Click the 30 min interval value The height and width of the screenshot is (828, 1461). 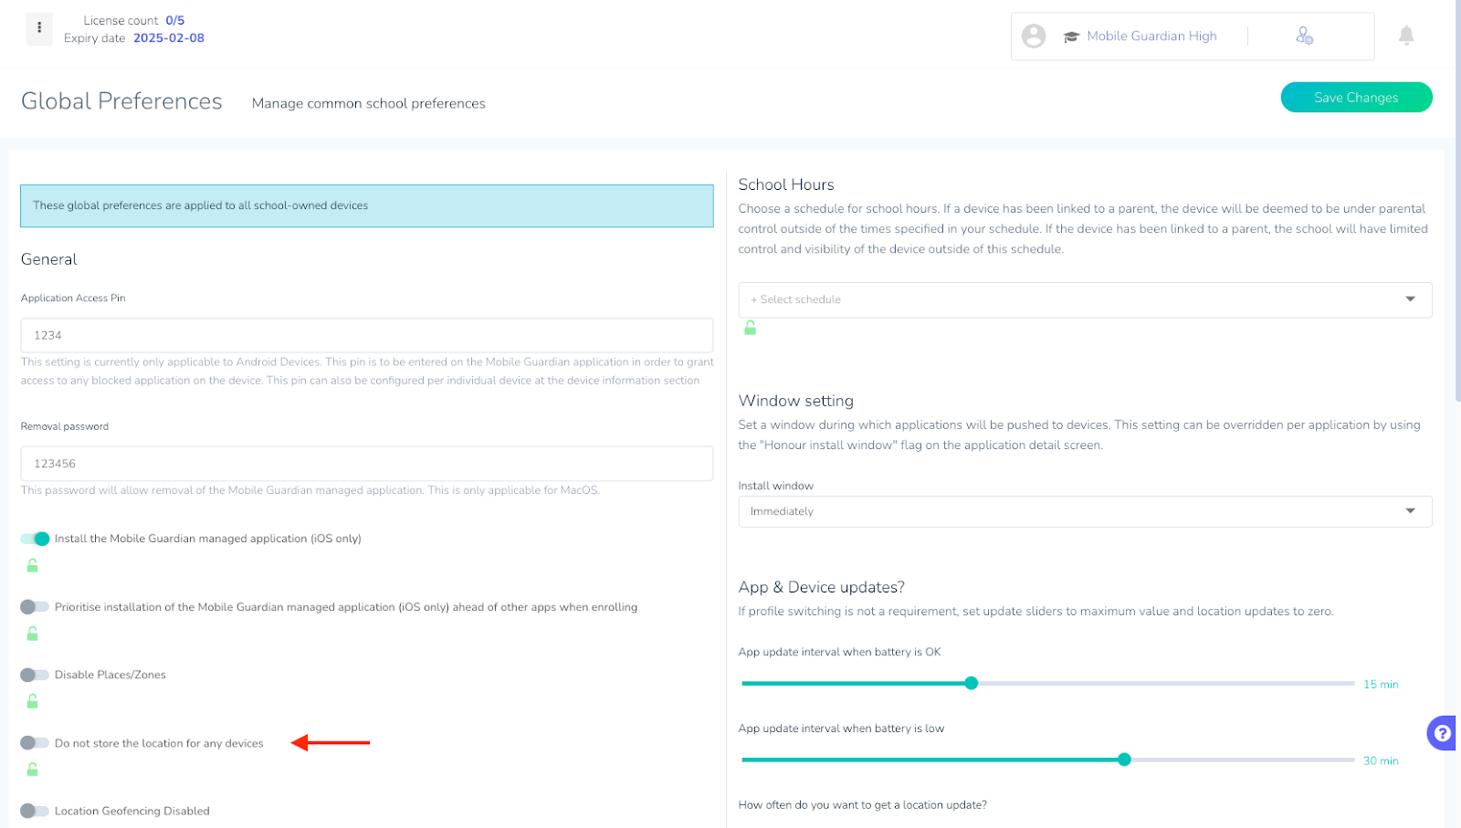(x=1381, y=761)
